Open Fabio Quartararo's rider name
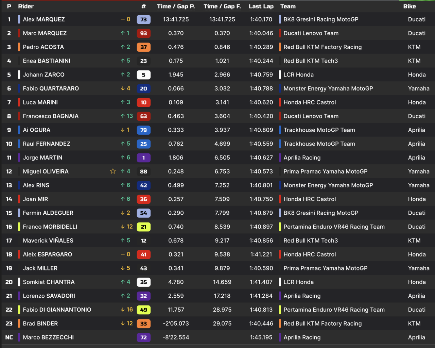Screen dimensions: 435x348 tap(51, 88)
